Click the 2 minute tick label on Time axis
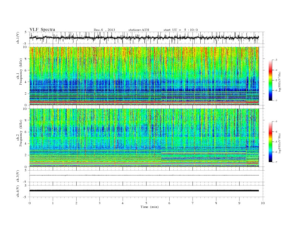This screenshot has width=296, height=228. 76,203
